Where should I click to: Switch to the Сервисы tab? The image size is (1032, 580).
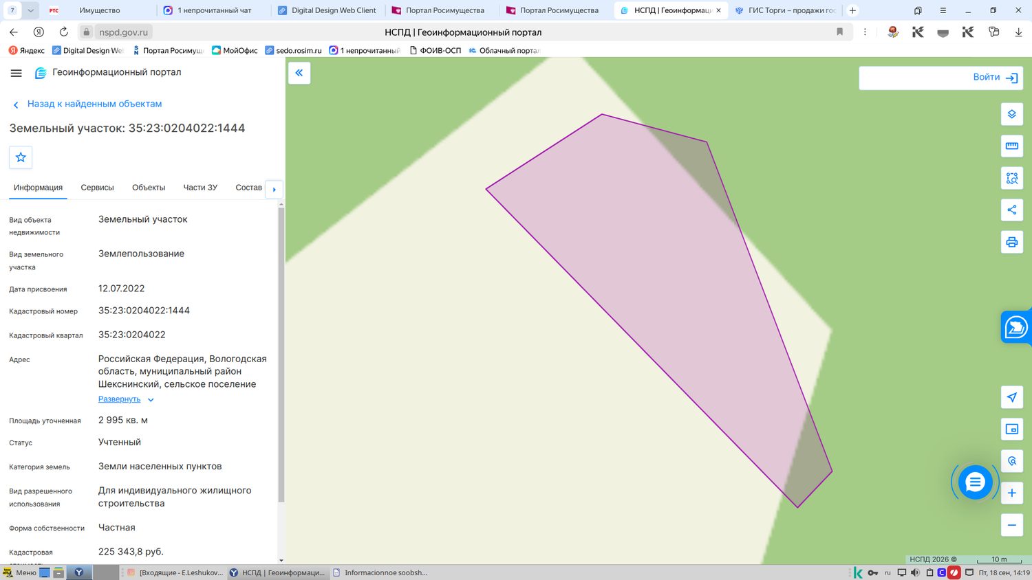tap(97, 188)
